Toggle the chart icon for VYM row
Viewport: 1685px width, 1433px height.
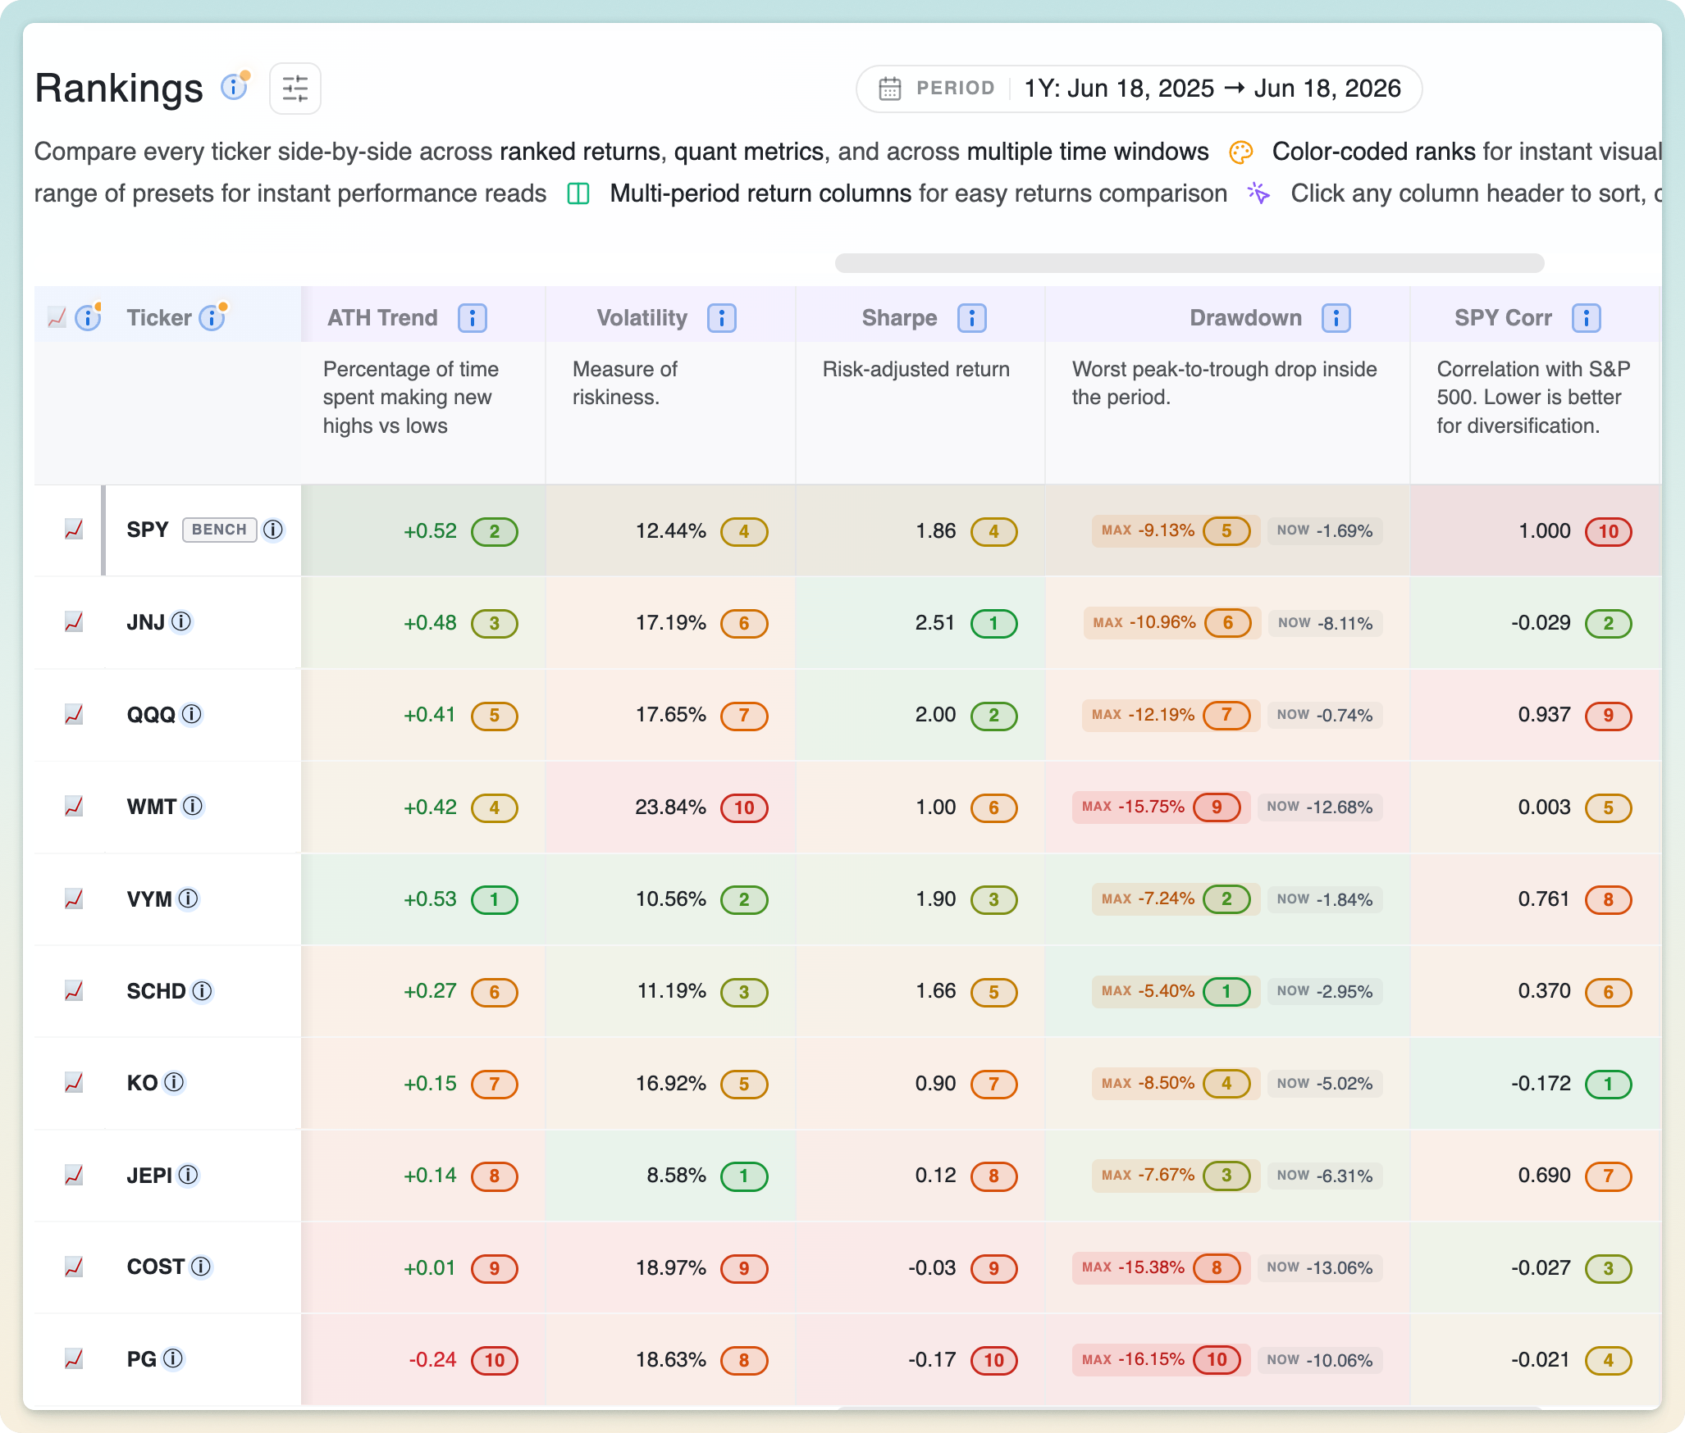74,899
